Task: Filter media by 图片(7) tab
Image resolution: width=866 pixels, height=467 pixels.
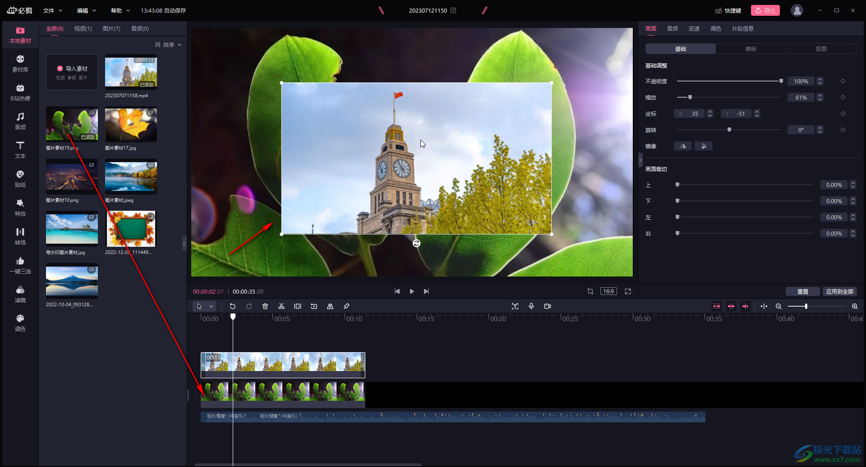Action: click(x=111, y=28)
